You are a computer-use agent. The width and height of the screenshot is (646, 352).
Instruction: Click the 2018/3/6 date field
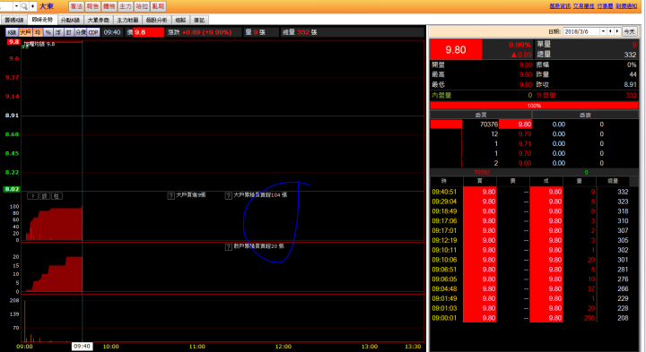581,31
